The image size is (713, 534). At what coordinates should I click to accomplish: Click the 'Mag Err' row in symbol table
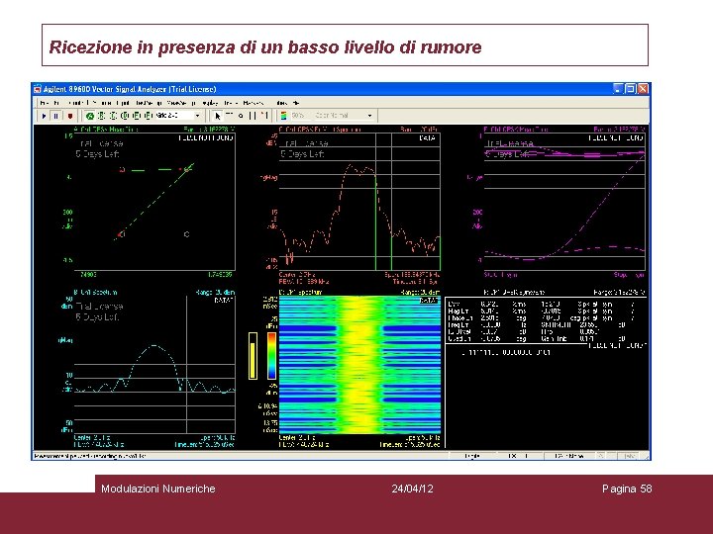pos(541,311)
